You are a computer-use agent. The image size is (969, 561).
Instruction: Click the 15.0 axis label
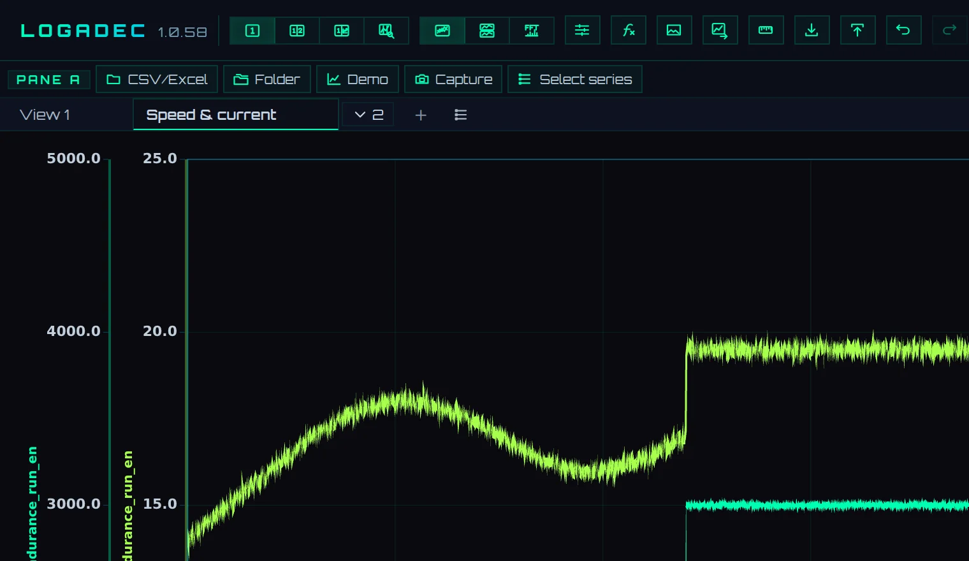click(x=160, y=504)
